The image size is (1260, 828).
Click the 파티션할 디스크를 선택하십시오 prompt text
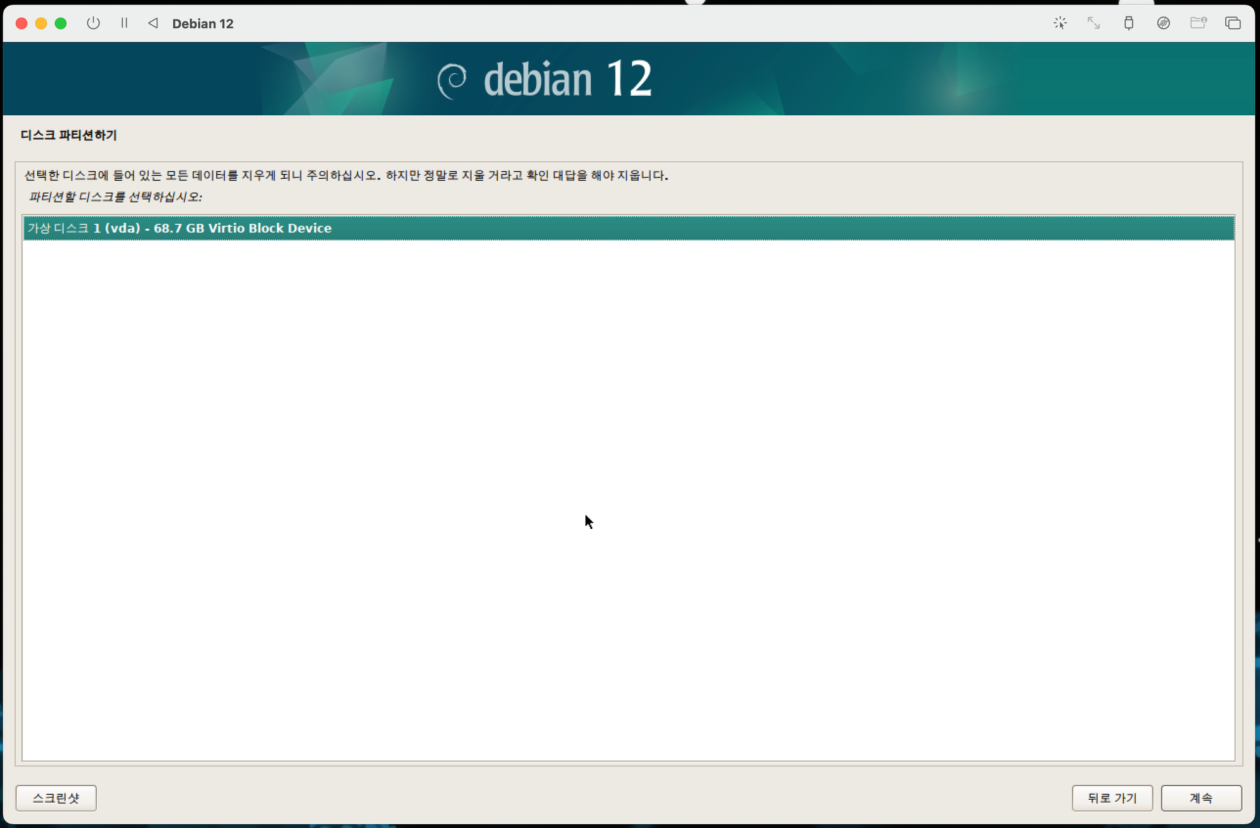[x=115, y=197]
